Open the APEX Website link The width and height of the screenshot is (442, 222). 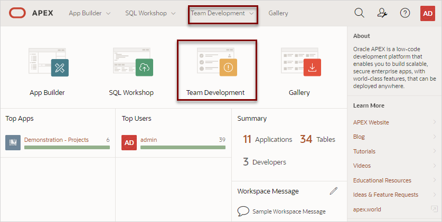pos(371,122)
